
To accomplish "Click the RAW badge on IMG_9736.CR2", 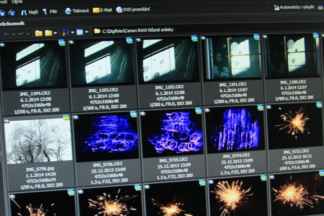I will click(133, 114).
